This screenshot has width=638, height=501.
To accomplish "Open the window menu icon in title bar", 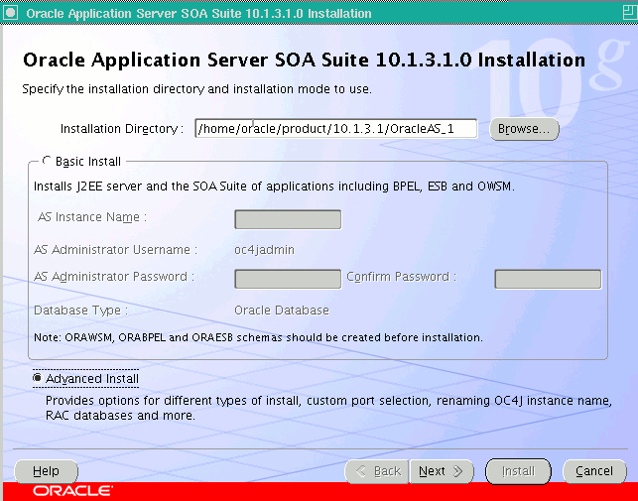I will 11,13.
